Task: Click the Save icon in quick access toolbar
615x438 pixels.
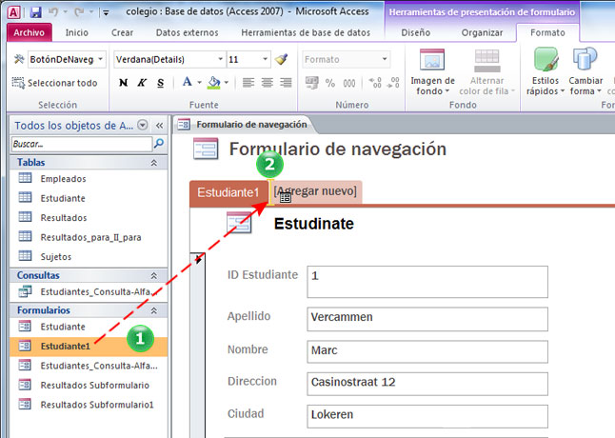Action: coord(35,12)
